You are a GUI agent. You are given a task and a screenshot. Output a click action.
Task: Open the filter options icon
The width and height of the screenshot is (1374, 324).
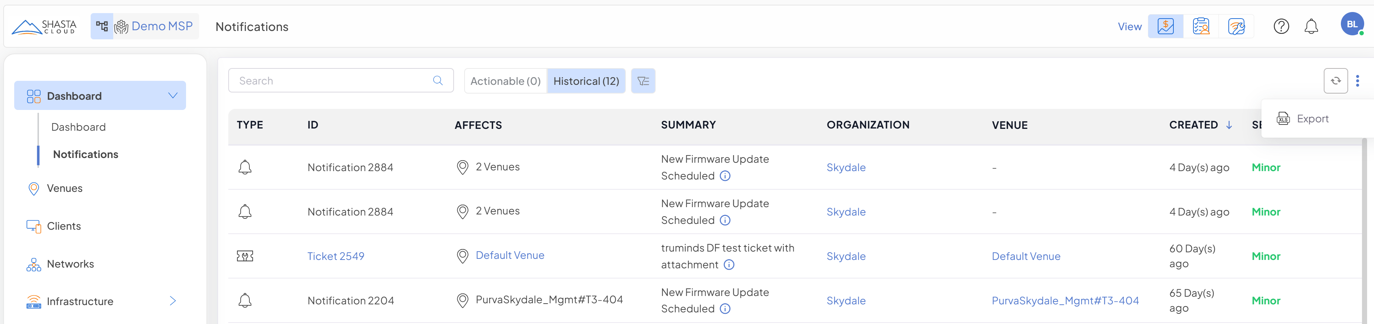(643, 81)
